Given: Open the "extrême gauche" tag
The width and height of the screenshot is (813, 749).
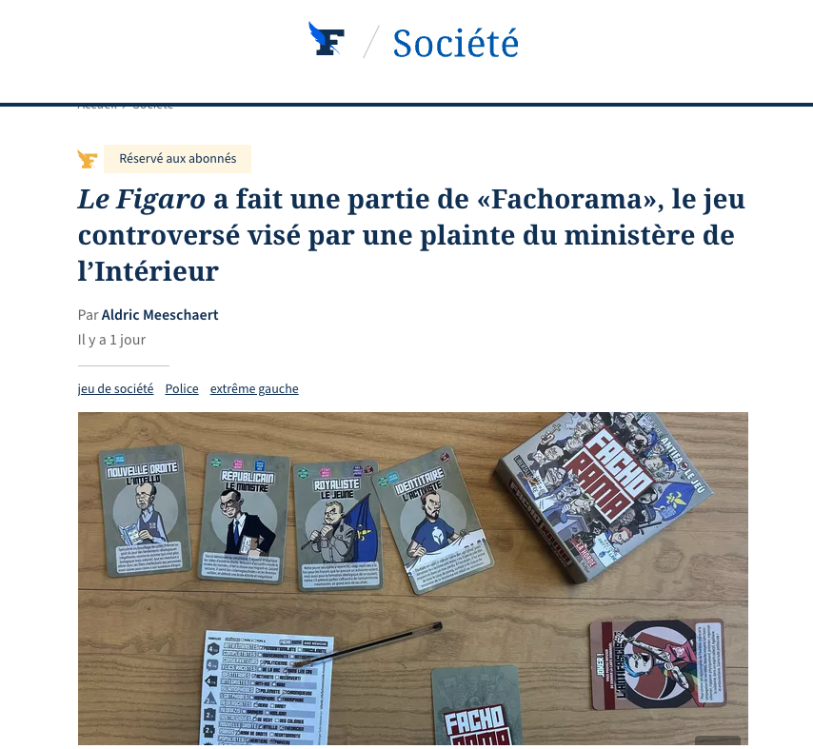Looking at the screenshot, I should (x=254, y=388).
